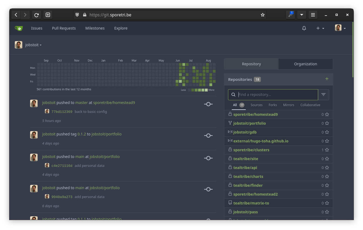Screen dimensions: 363x230
Task: Filter repositories by Forks
Action: click(273, 105)
